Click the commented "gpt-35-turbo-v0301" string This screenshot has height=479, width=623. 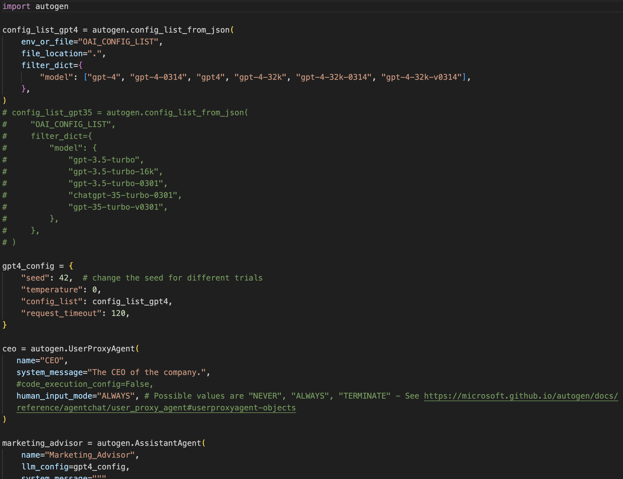(116, 207)
